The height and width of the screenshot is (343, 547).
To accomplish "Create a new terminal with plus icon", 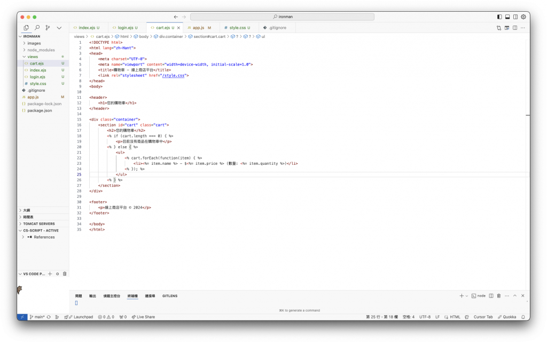I will (462, 296).
